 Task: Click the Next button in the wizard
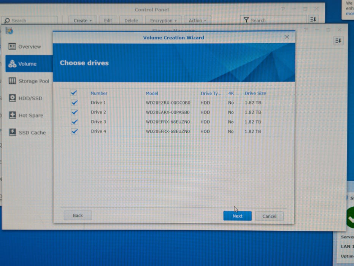tap(237, 216)
